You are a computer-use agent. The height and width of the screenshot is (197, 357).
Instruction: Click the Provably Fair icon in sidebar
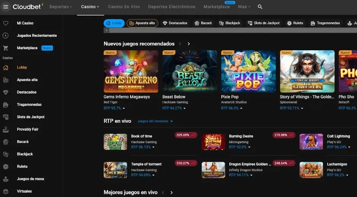point(5,130)
